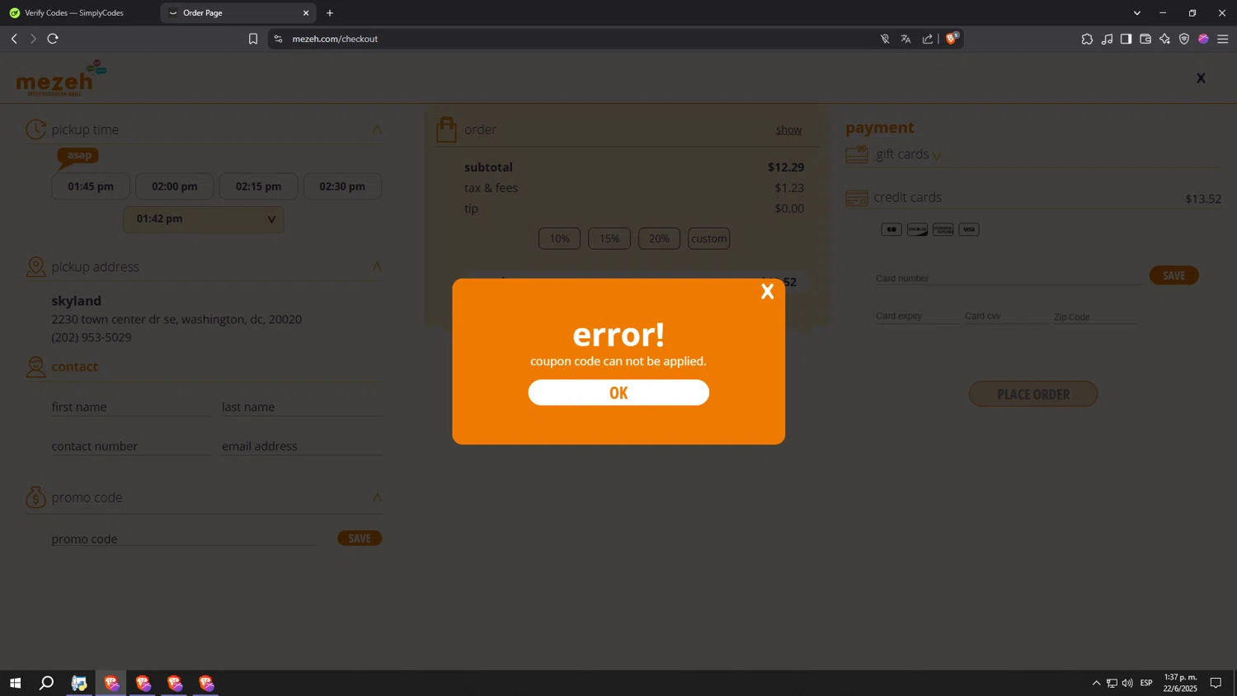The image size is (1237, 696).
Task: Open Windows taskbar search
Action: pos(47,683)
